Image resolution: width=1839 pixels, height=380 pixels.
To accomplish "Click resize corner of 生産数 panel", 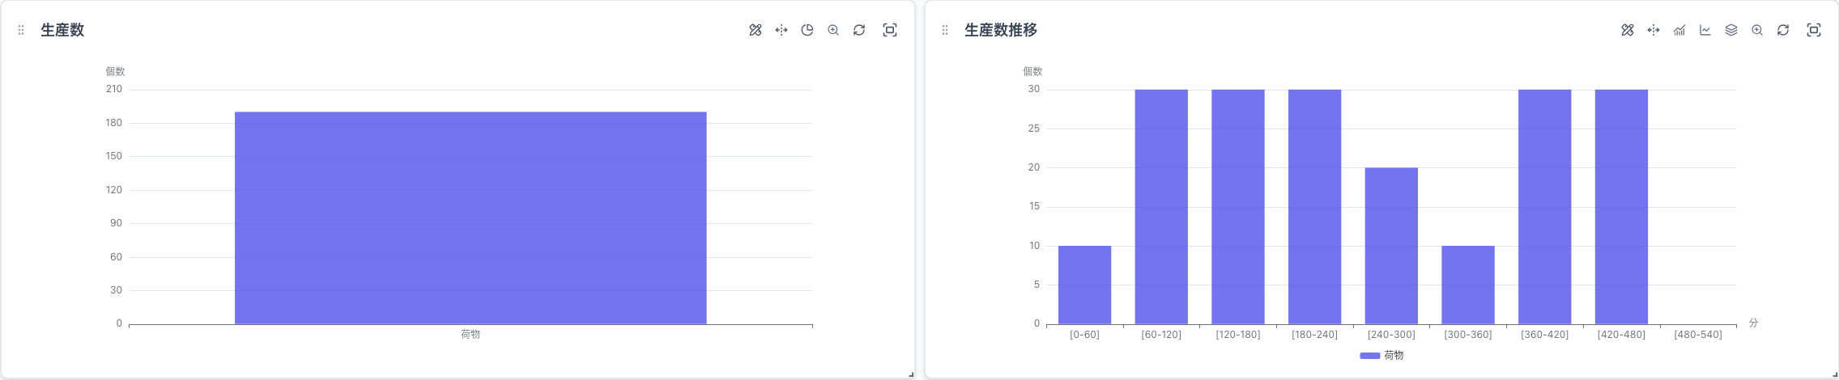I will [910, 374].
